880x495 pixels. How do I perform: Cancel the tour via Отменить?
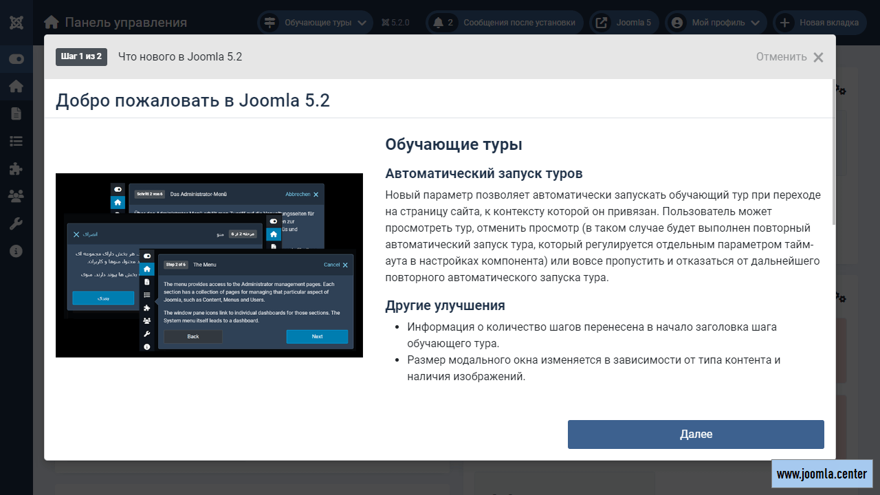coord(790,57)
